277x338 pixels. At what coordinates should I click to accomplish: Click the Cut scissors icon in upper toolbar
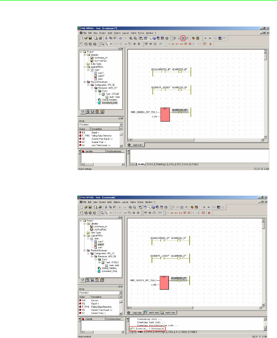tap(106, 38)
